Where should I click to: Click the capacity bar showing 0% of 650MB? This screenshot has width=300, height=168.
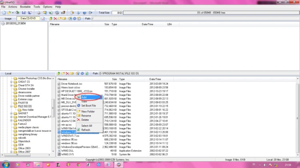coord(211,13)
